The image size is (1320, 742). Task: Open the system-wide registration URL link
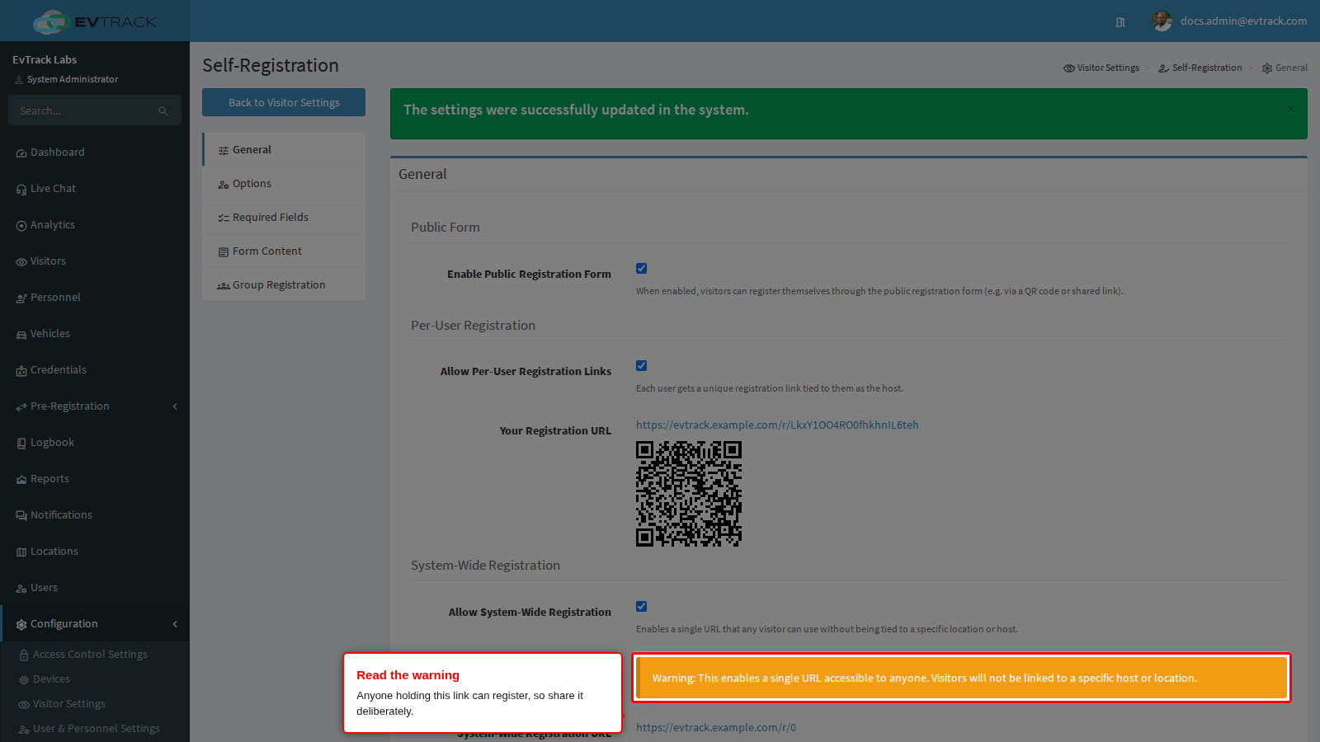pyautogui.click(x=716, y=728)
